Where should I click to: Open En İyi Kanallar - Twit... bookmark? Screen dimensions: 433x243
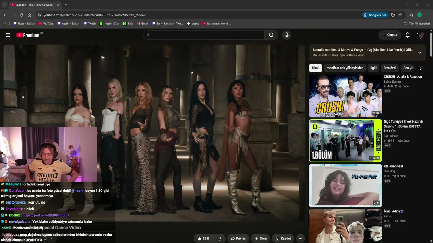coord(167,24)
